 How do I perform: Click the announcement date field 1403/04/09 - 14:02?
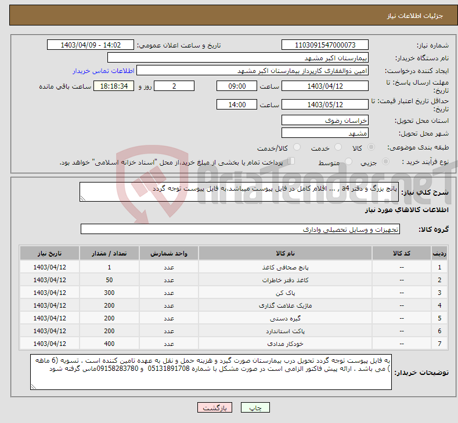click(91, 45)
